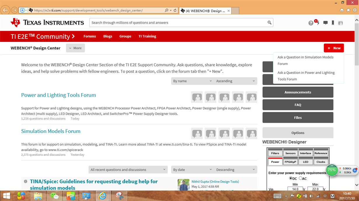Refresh the page with the reload icon

175,10
